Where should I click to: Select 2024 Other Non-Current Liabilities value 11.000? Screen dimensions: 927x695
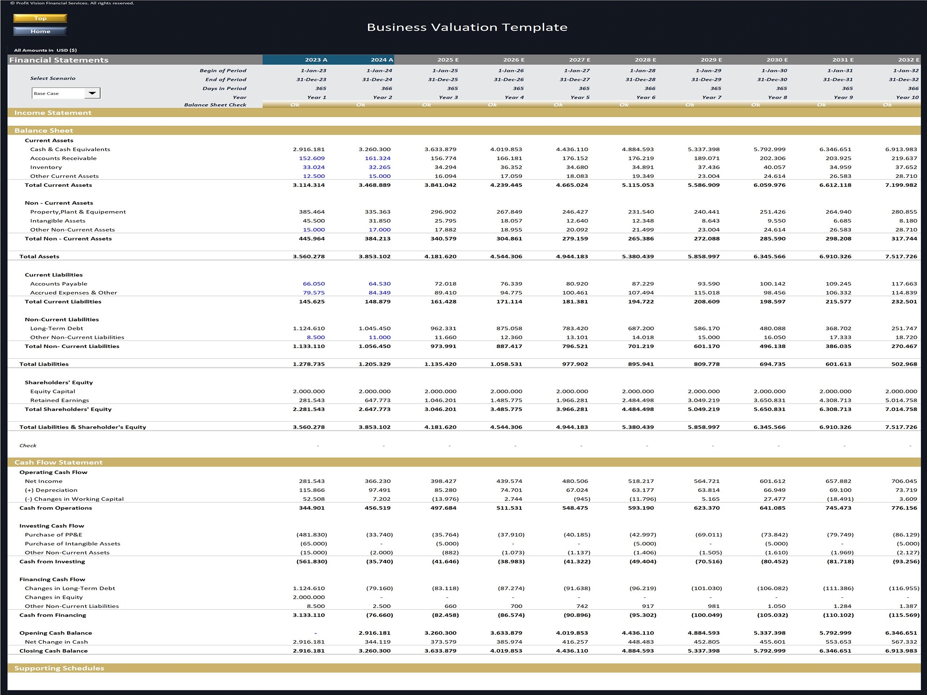[379, 337]
